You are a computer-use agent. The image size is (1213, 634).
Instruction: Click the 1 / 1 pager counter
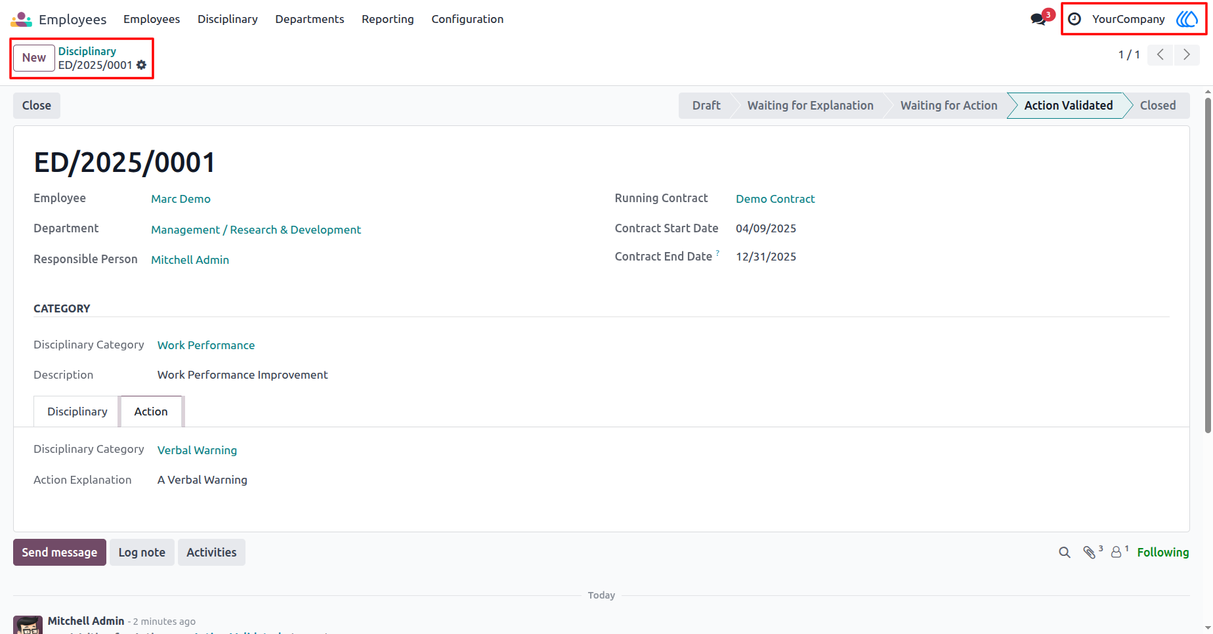1129,54
